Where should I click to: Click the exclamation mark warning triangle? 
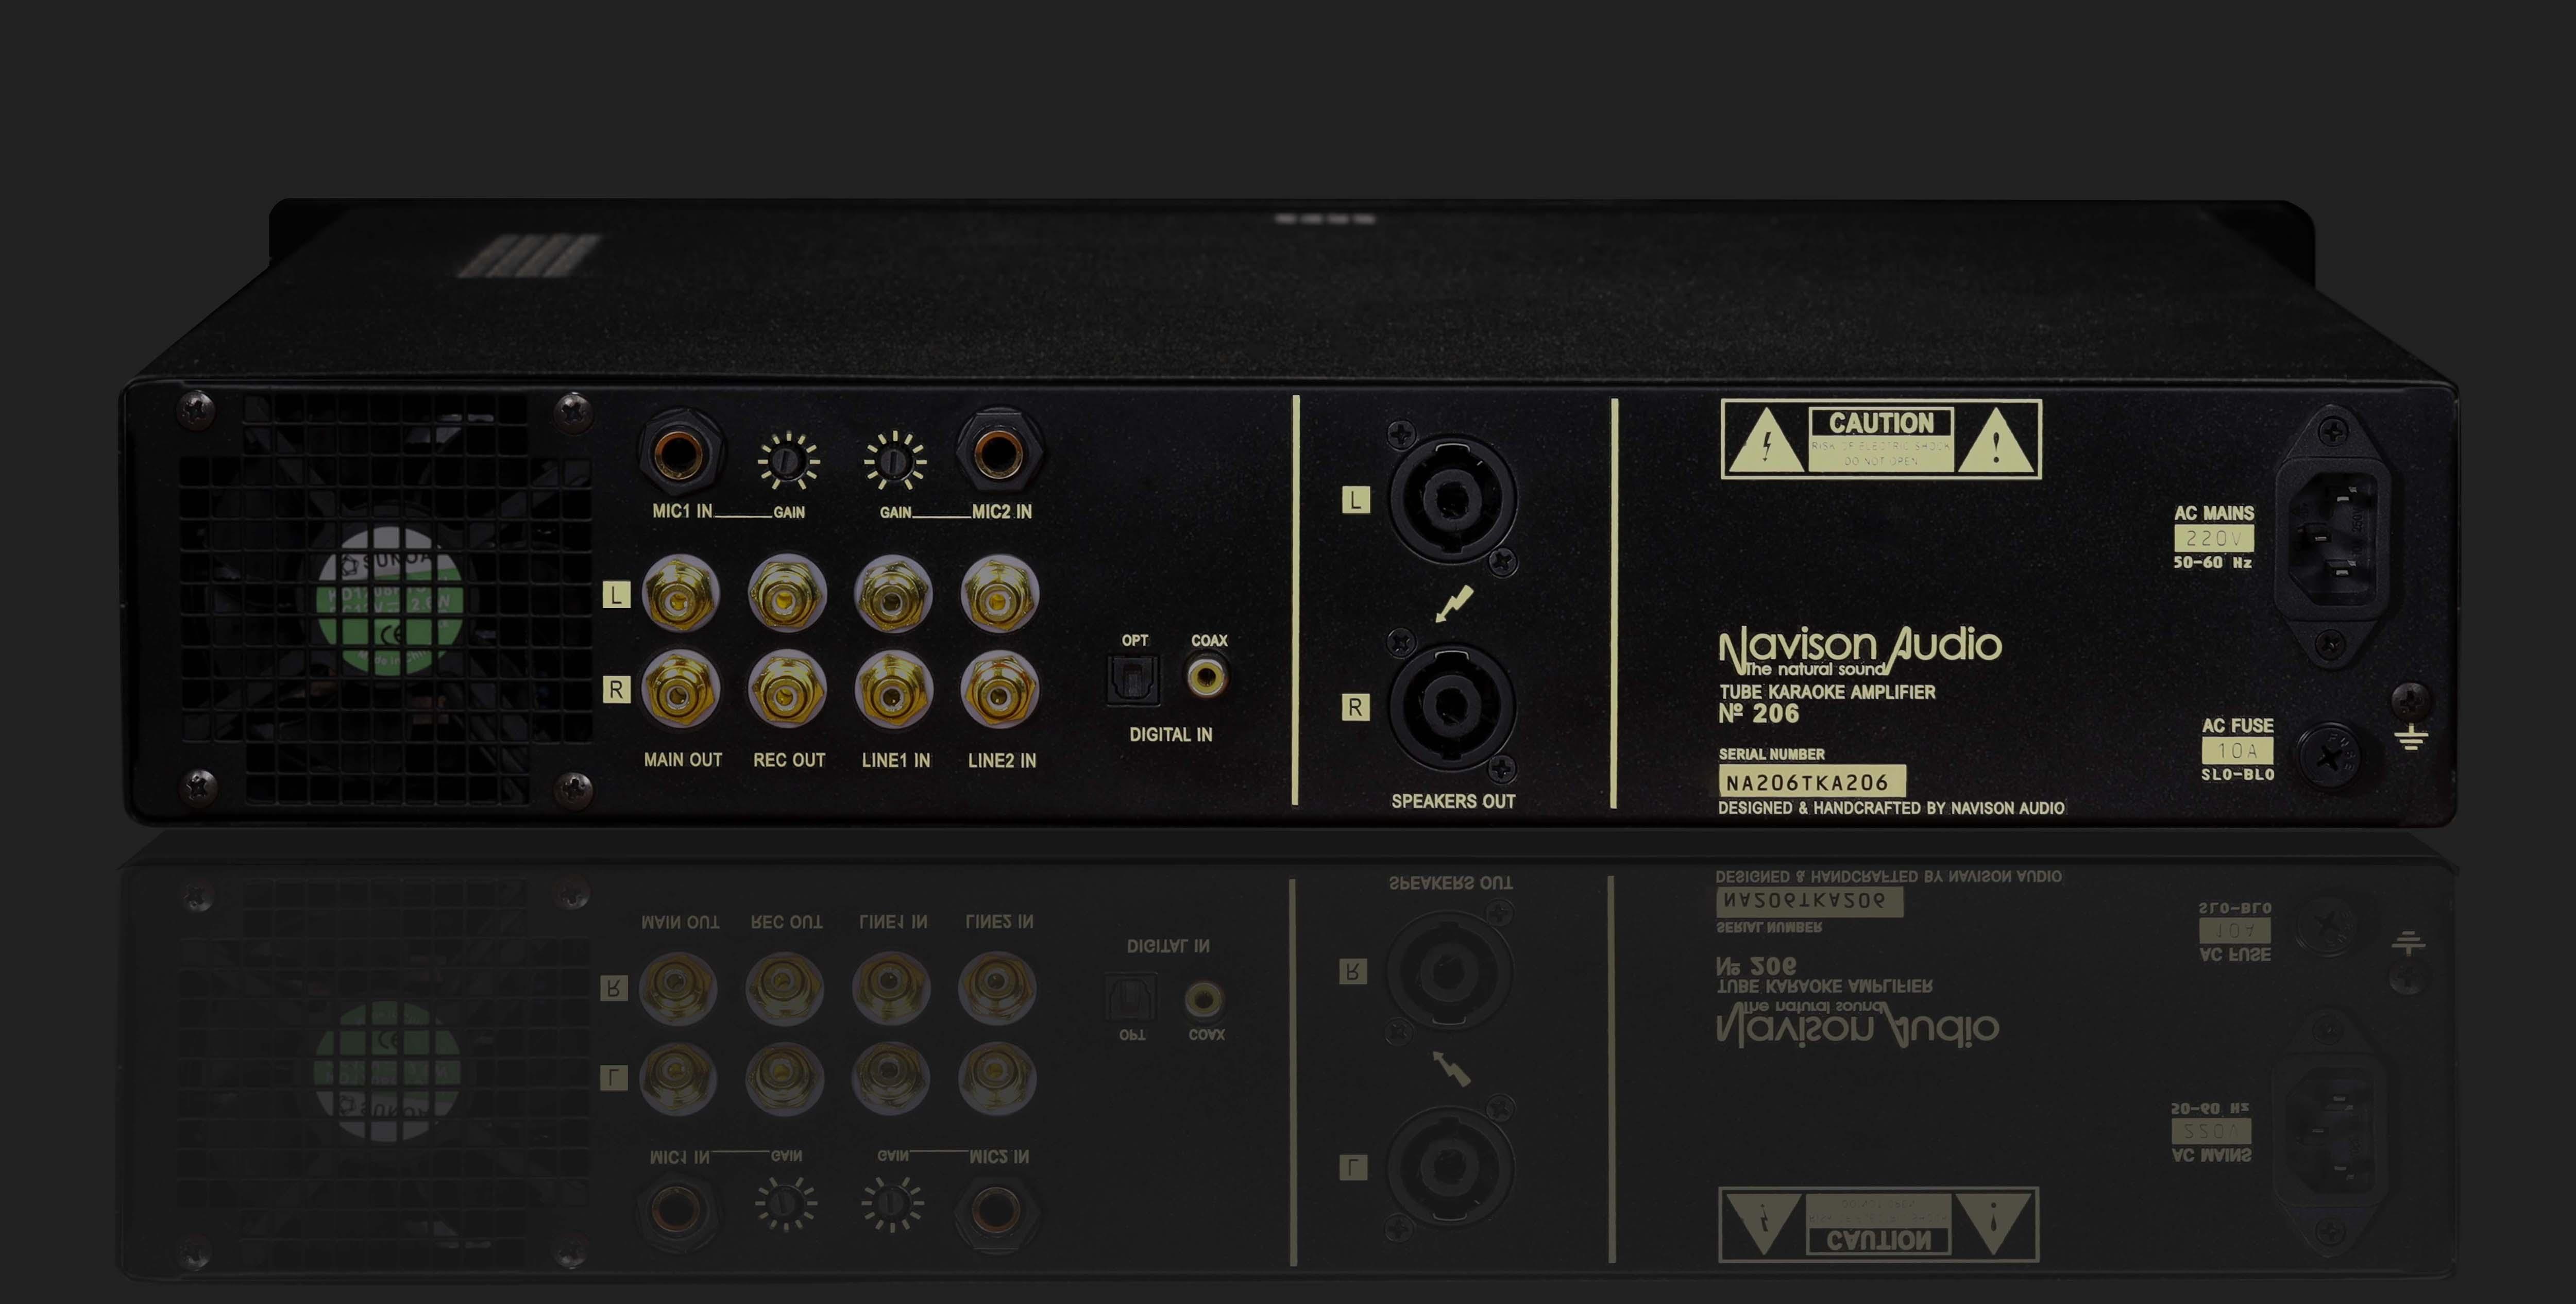point(1996,441)
